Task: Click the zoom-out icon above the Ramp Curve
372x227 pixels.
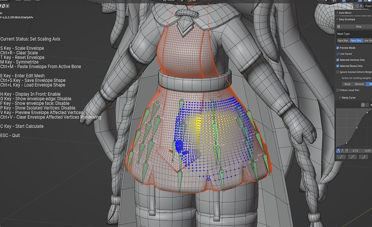Action: [x=367, y=105]
